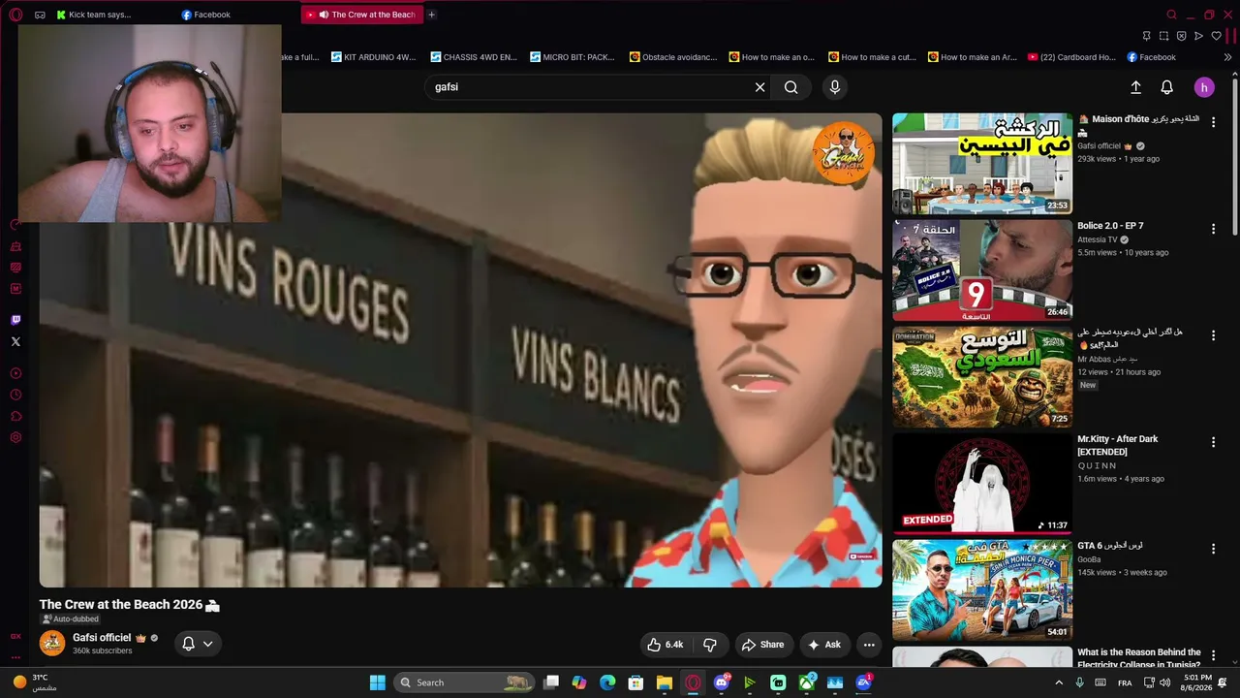
Task: Share the video
Action: [762, 645]
